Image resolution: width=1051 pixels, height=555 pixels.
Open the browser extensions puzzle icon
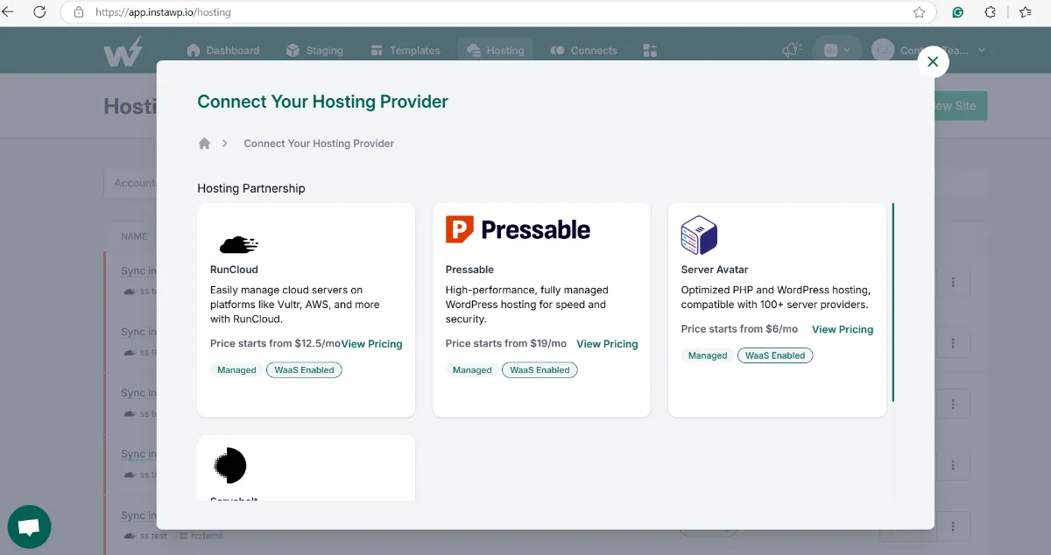[x=991, y=12]
